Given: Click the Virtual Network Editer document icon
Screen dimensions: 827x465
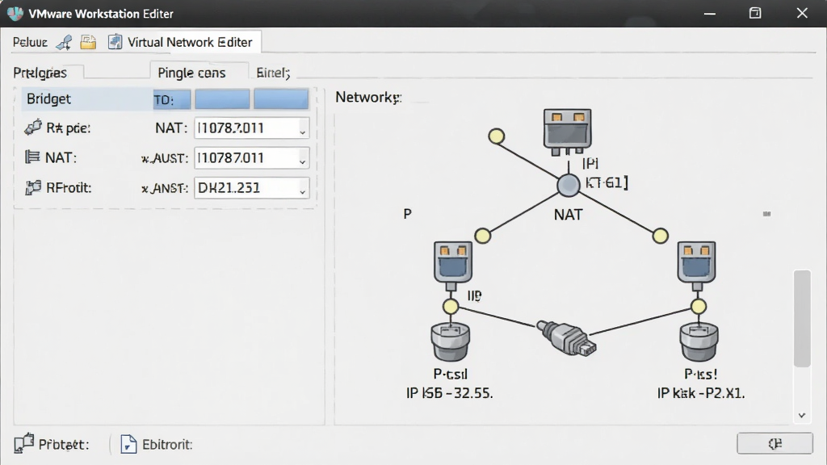Looking at the screenshot, I should [x=115, y=42].
